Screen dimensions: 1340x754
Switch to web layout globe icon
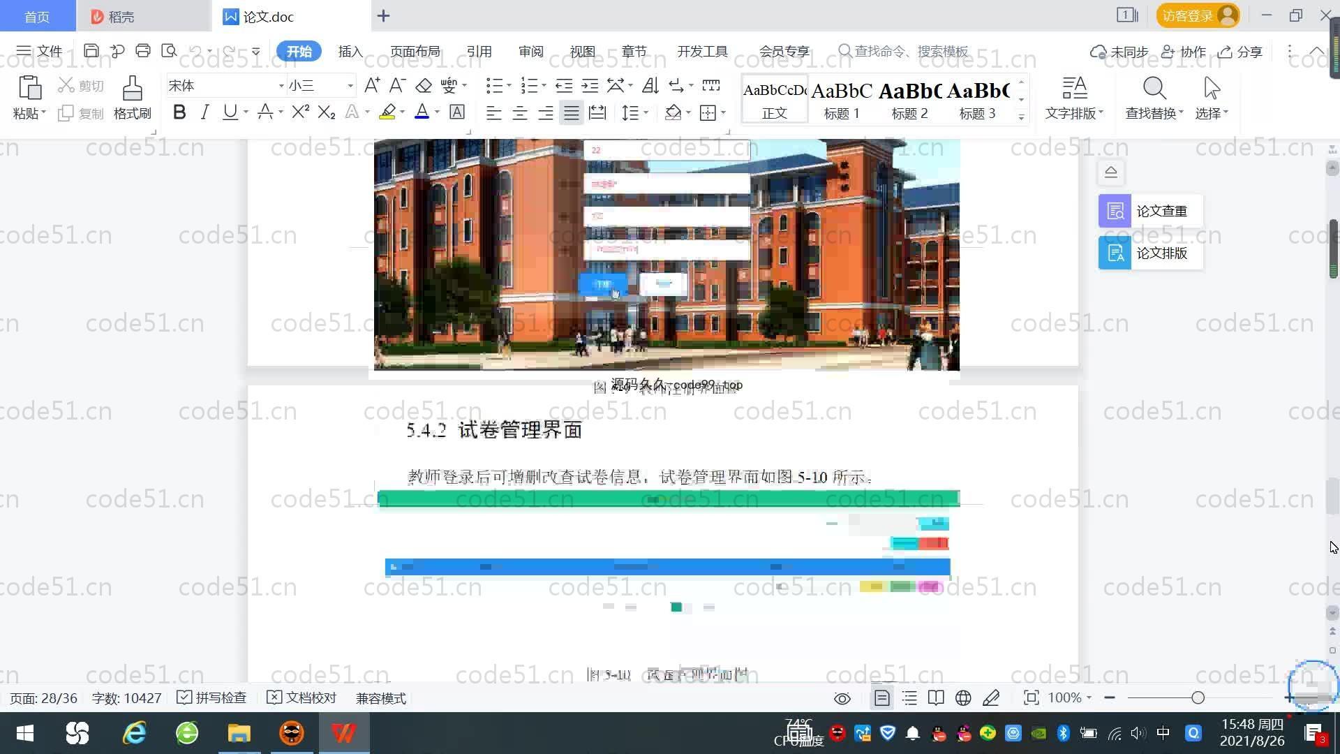tap(963, 698)
